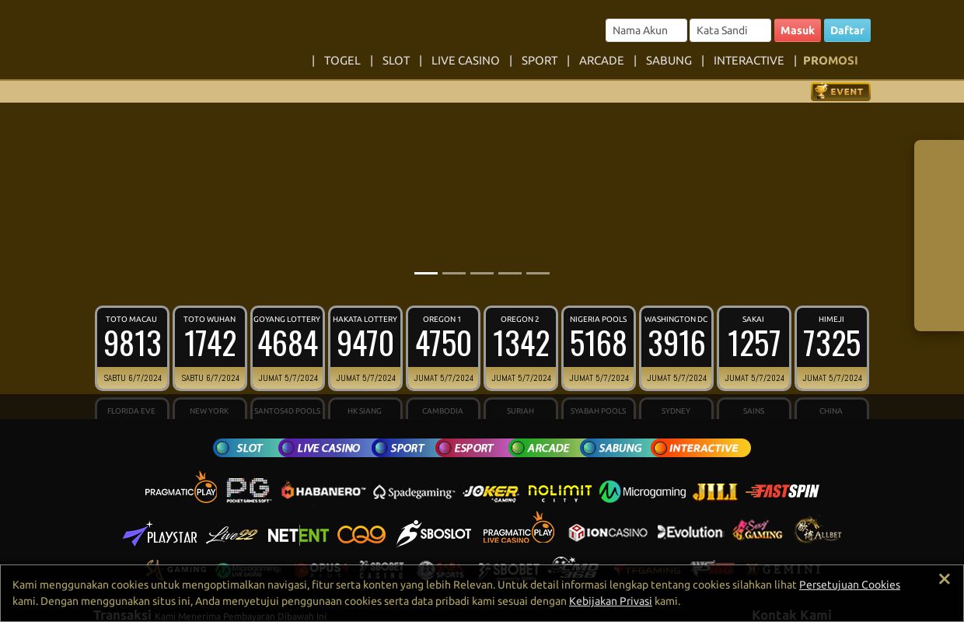Screen dimensions: 964x622
Task: Open the TOTO MACAU 9813 result card
Action: [x=132, y=348]
